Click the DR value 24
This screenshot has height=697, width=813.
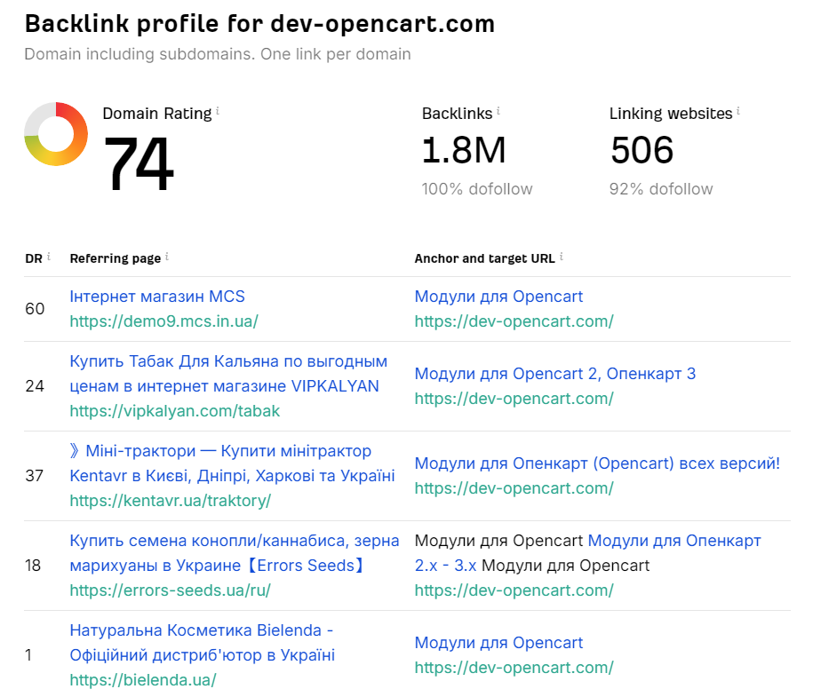[35, 386]
